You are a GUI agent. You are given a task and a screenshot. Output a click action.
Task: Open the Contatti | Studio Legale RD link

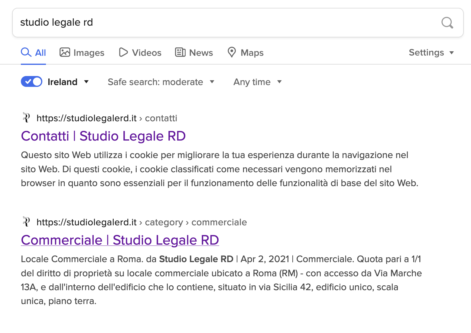point(103,136)
